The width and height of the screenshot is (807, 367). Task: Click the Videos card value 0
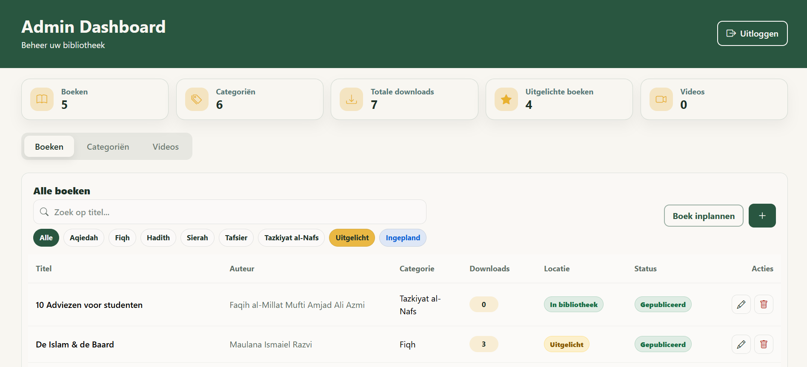(684, 105)
